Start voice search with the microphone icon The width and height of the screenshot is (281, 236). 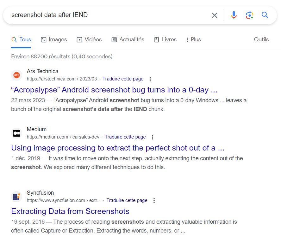click(234, 15)
